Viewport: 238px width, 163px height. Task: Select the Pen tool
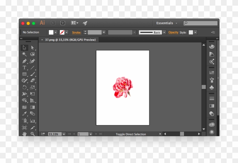[24, 60]
